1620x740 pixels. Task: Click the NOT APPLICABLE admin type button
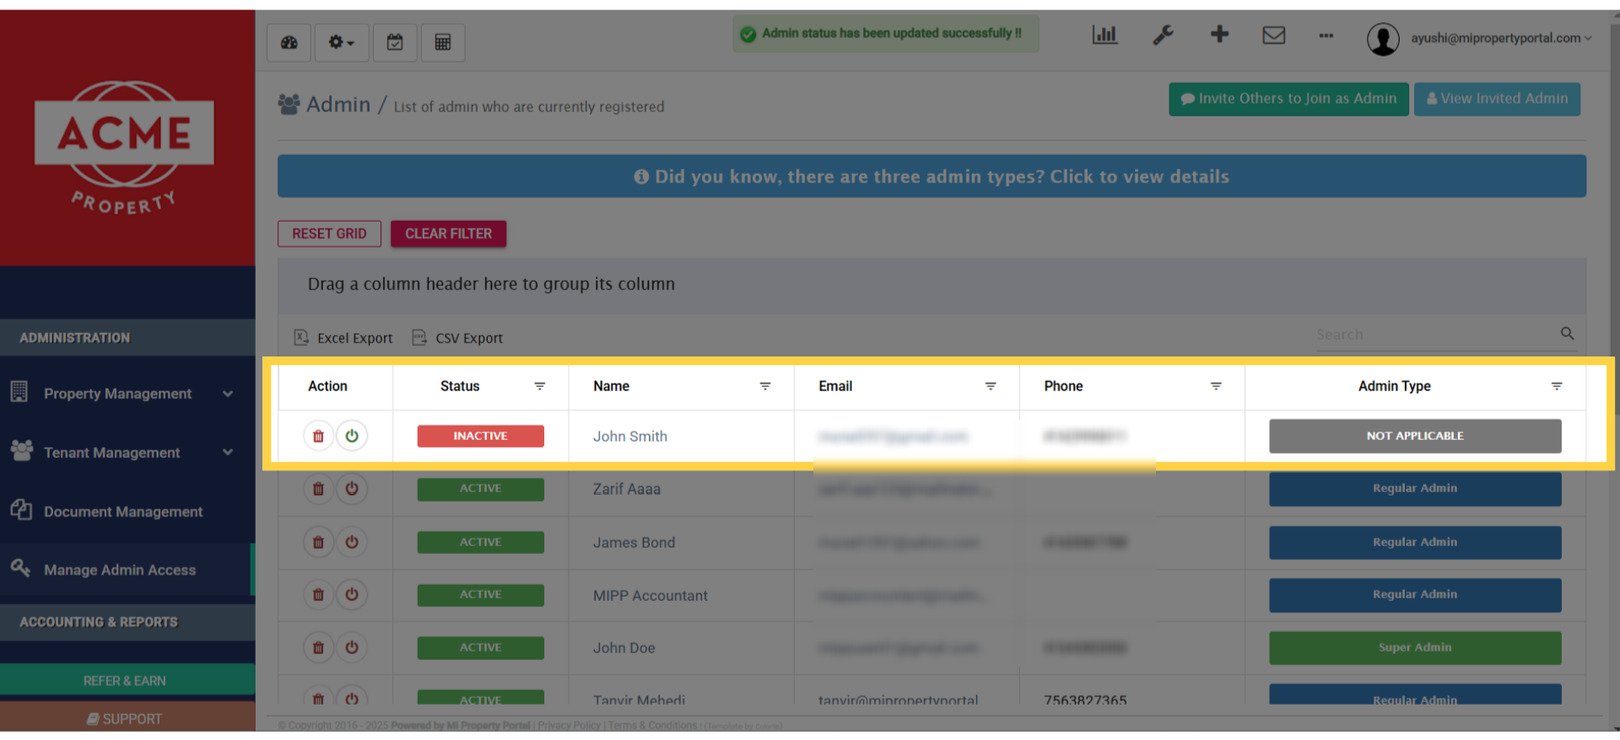pyautogui.click(x=1415, y=436)
